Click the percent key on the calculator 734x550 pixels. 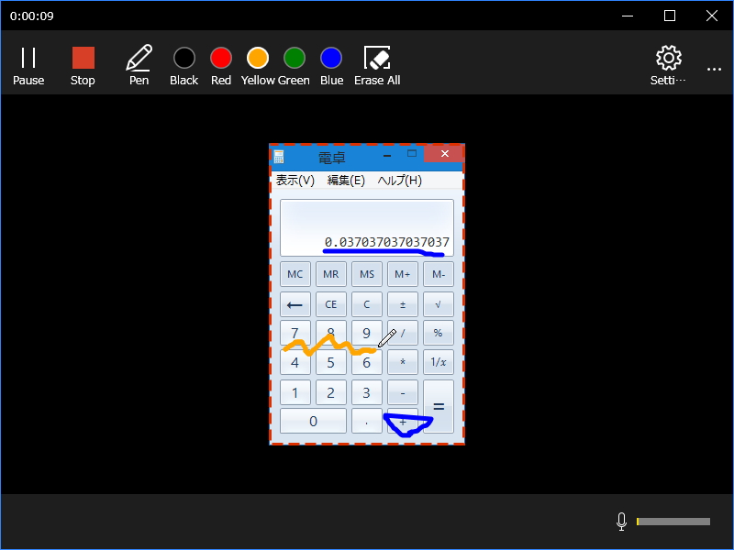click(438, 333)
